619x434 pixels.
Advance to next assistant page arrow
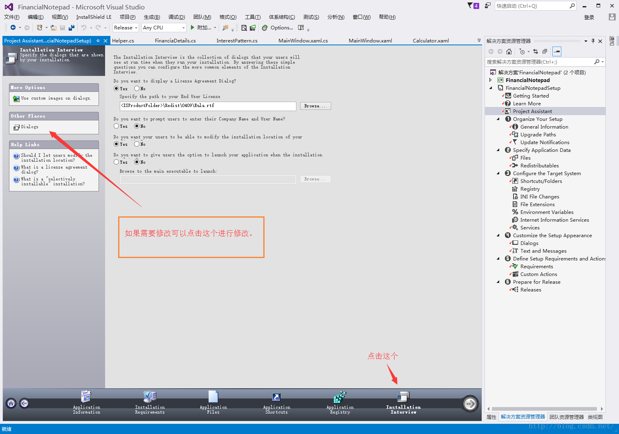tap(470, 404)
